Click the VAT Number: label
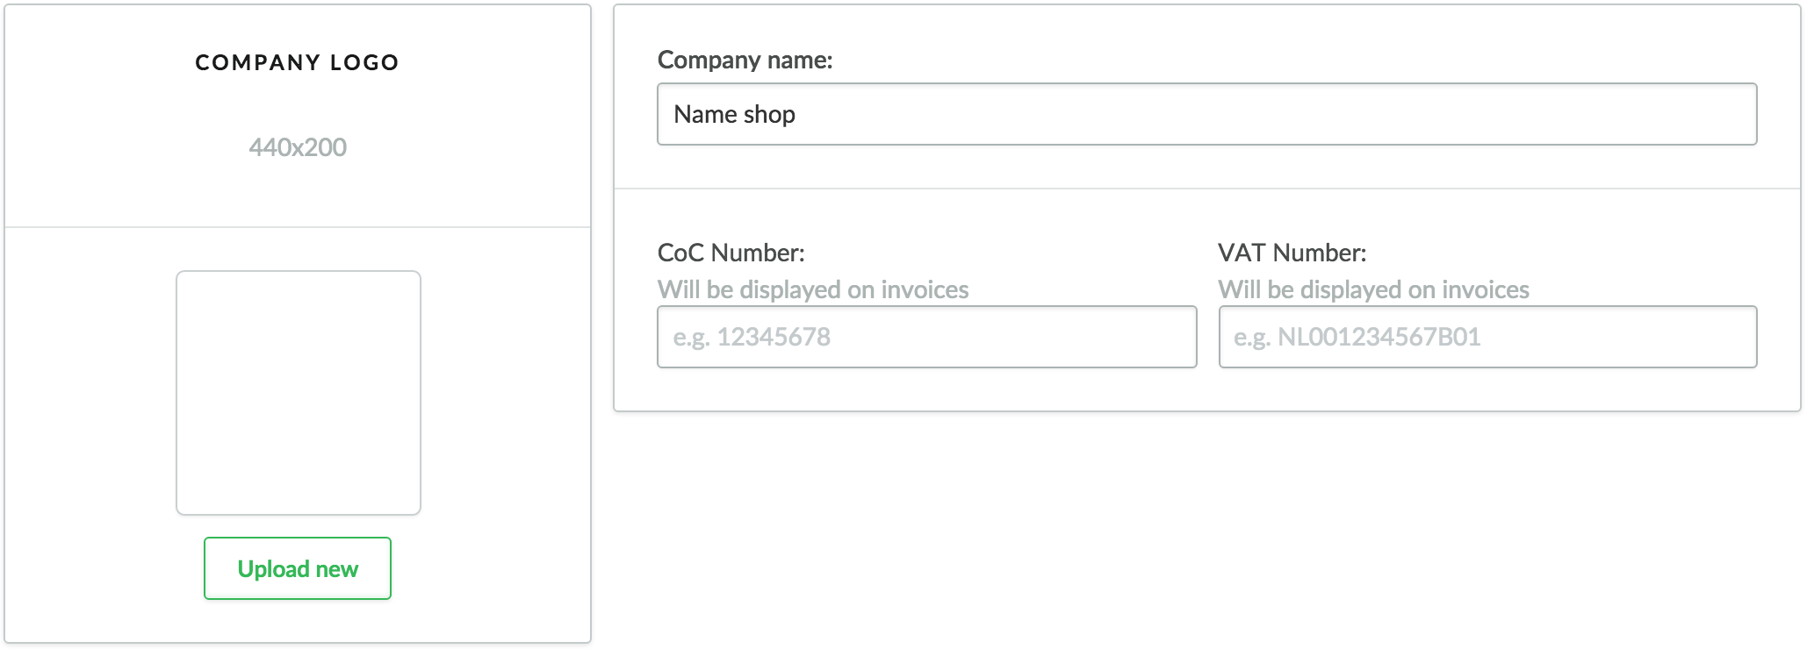This screenshot has height=649, width=1807. click(1292, 253)
